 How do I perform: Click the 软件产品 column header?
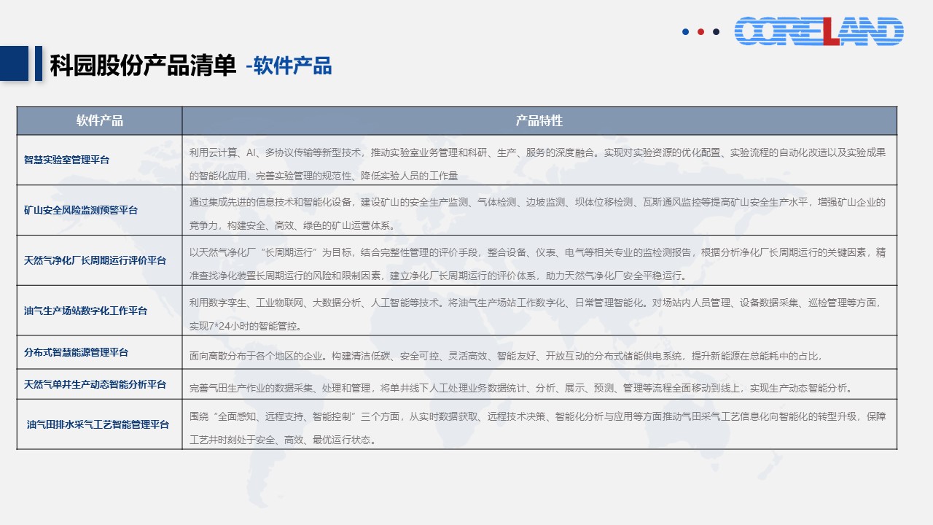pyautogui.click(x=100, y=121)
